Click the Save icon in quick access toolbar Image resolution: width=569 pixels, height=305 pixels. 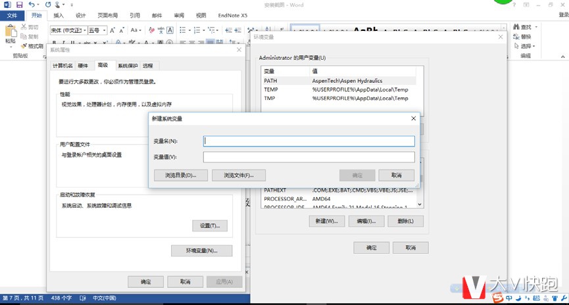tap(19, 5)
